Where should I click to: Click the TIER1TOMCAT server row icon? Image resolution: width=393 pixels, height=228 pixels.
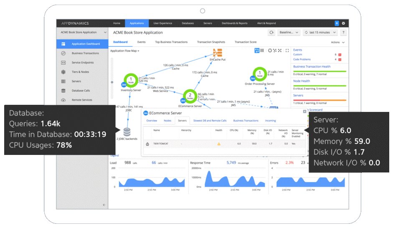(x=147, y=144)
